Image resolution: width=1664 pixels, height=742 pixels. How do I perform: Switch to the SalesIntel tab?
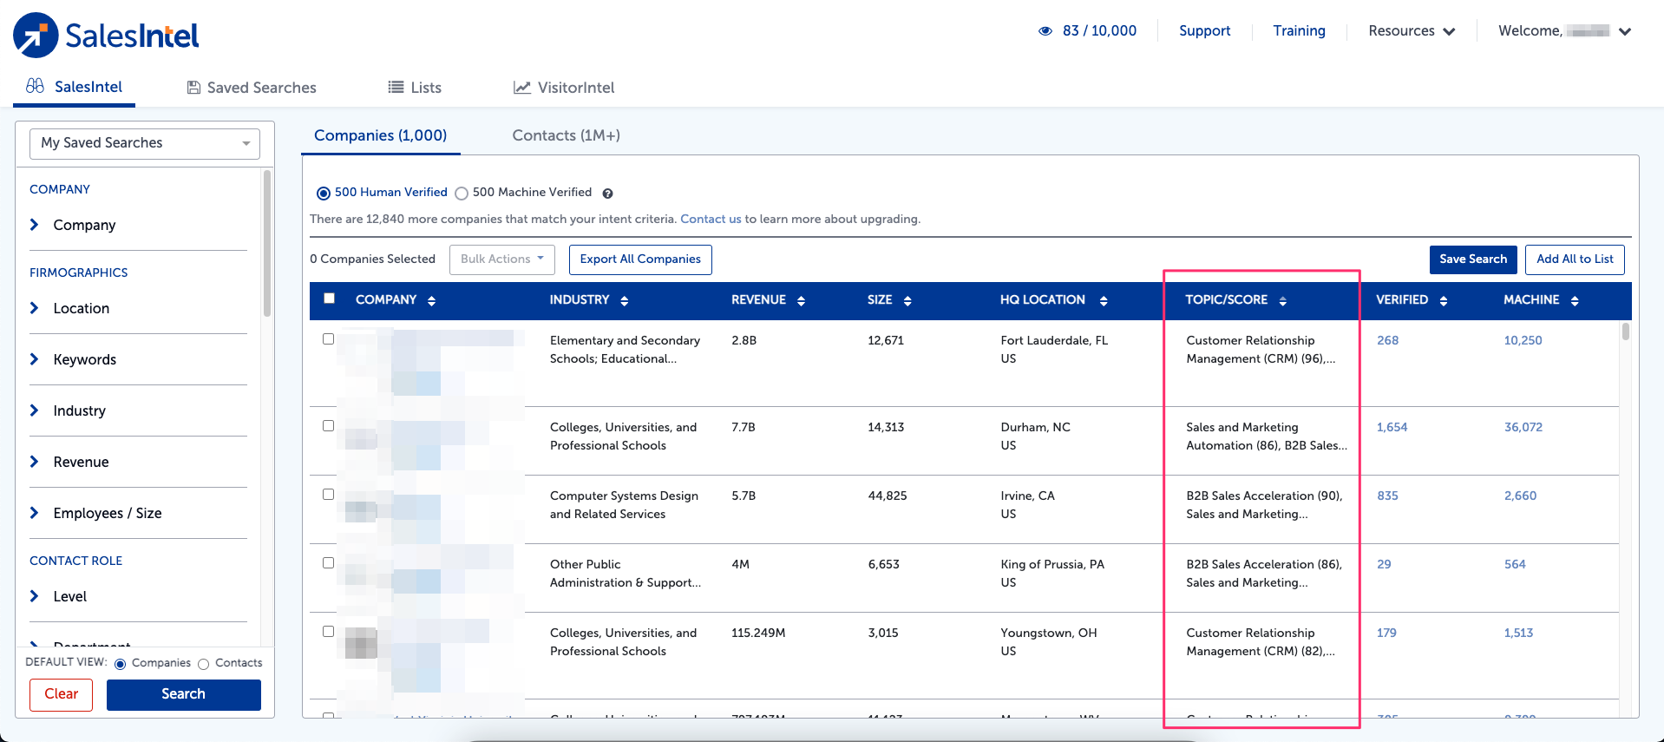click(x=75, y=87)
